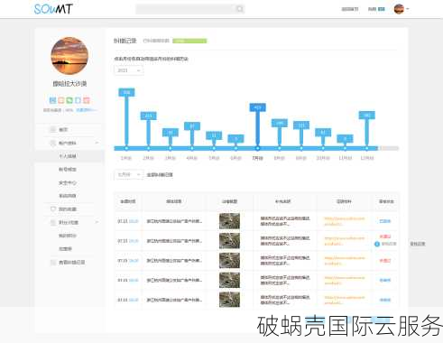Select the 10月份 month label
This screenshot has height=343, width=443.
pyautogui.click(x=323, y=158)
